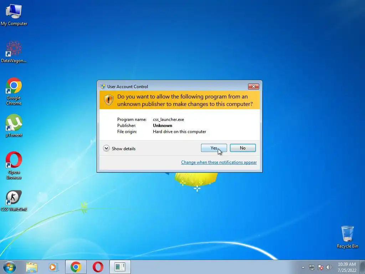Open the network tray icon

coord(312,267)
